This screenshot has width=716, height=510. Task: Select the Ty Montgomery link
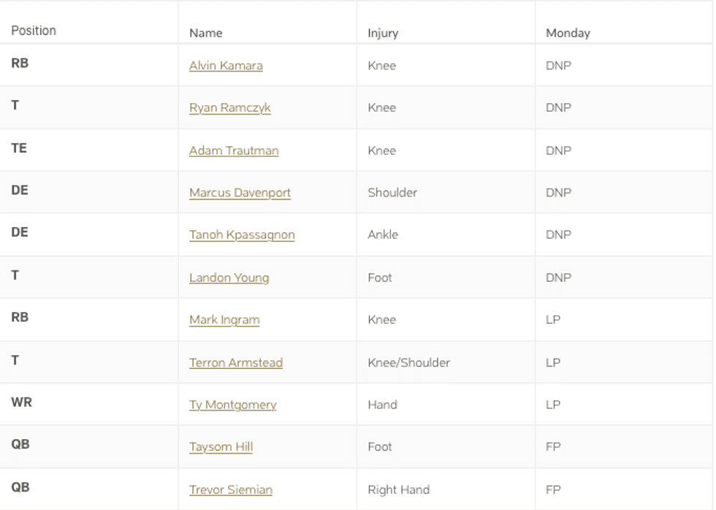click(x=231, y=404)
